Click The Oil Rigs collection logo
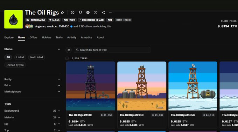The width and height of the screenshot is (238, 132). 14,19
